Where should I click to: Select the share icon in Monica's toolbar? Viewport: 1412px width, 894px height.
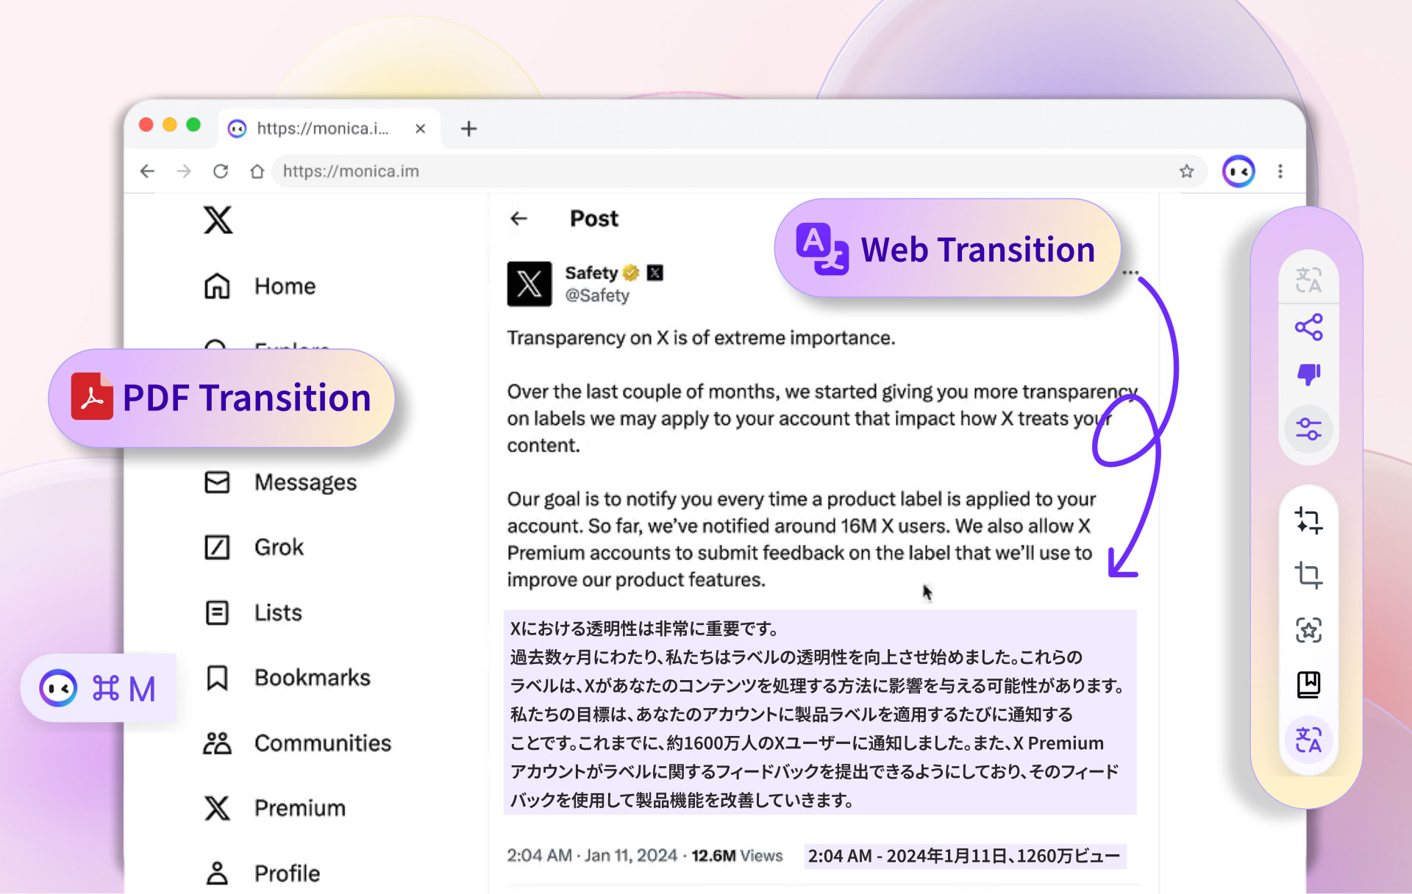coord(1309,329)
